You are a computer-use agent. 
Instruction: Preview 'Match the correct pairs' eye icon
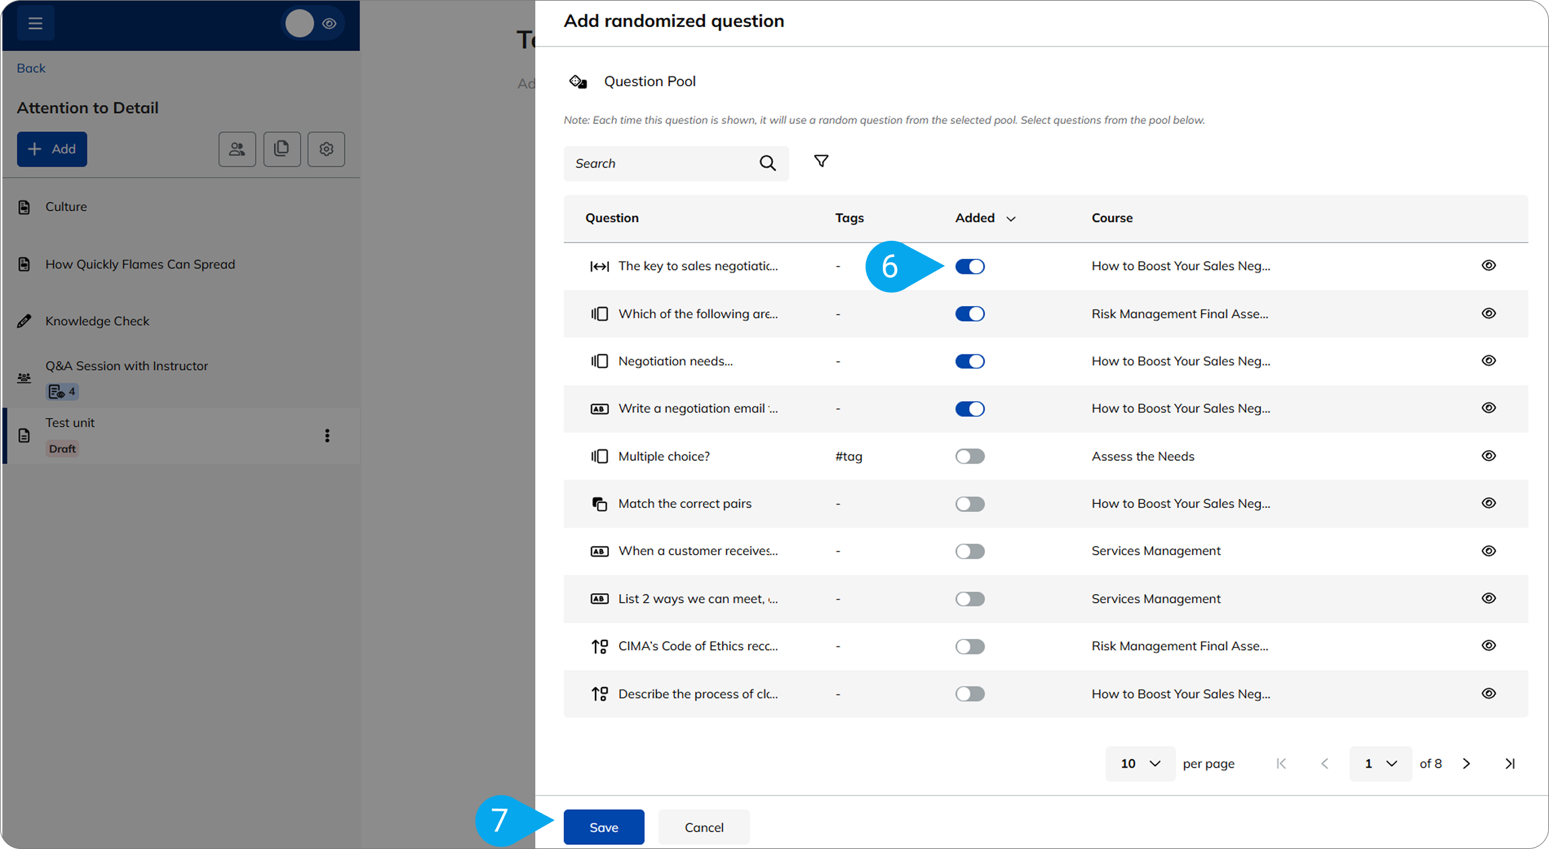click(1488, 503)
